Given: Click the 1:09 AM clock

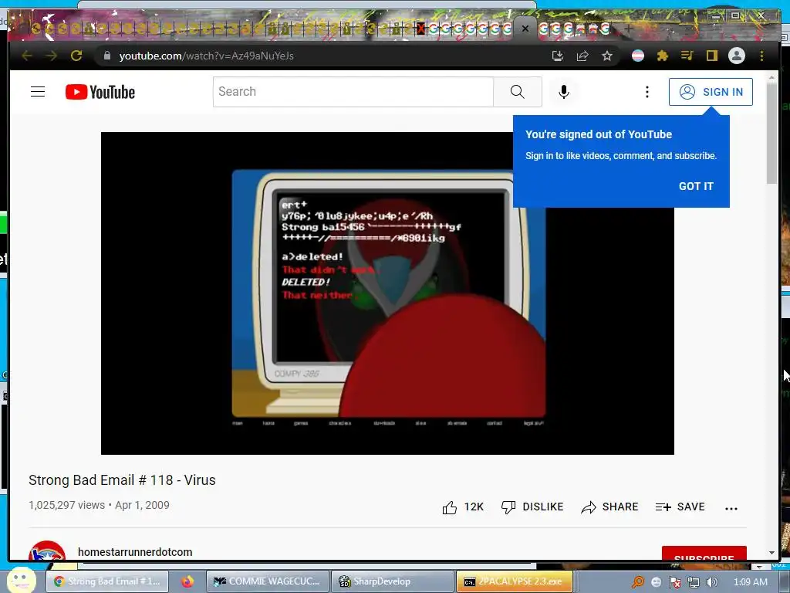Looking at the screenshot, I should [750, 582].
